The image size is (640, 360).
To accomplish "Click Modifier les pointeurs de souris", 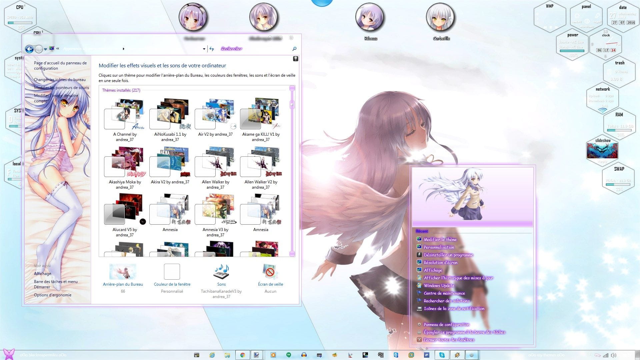I will pos(61,88).
